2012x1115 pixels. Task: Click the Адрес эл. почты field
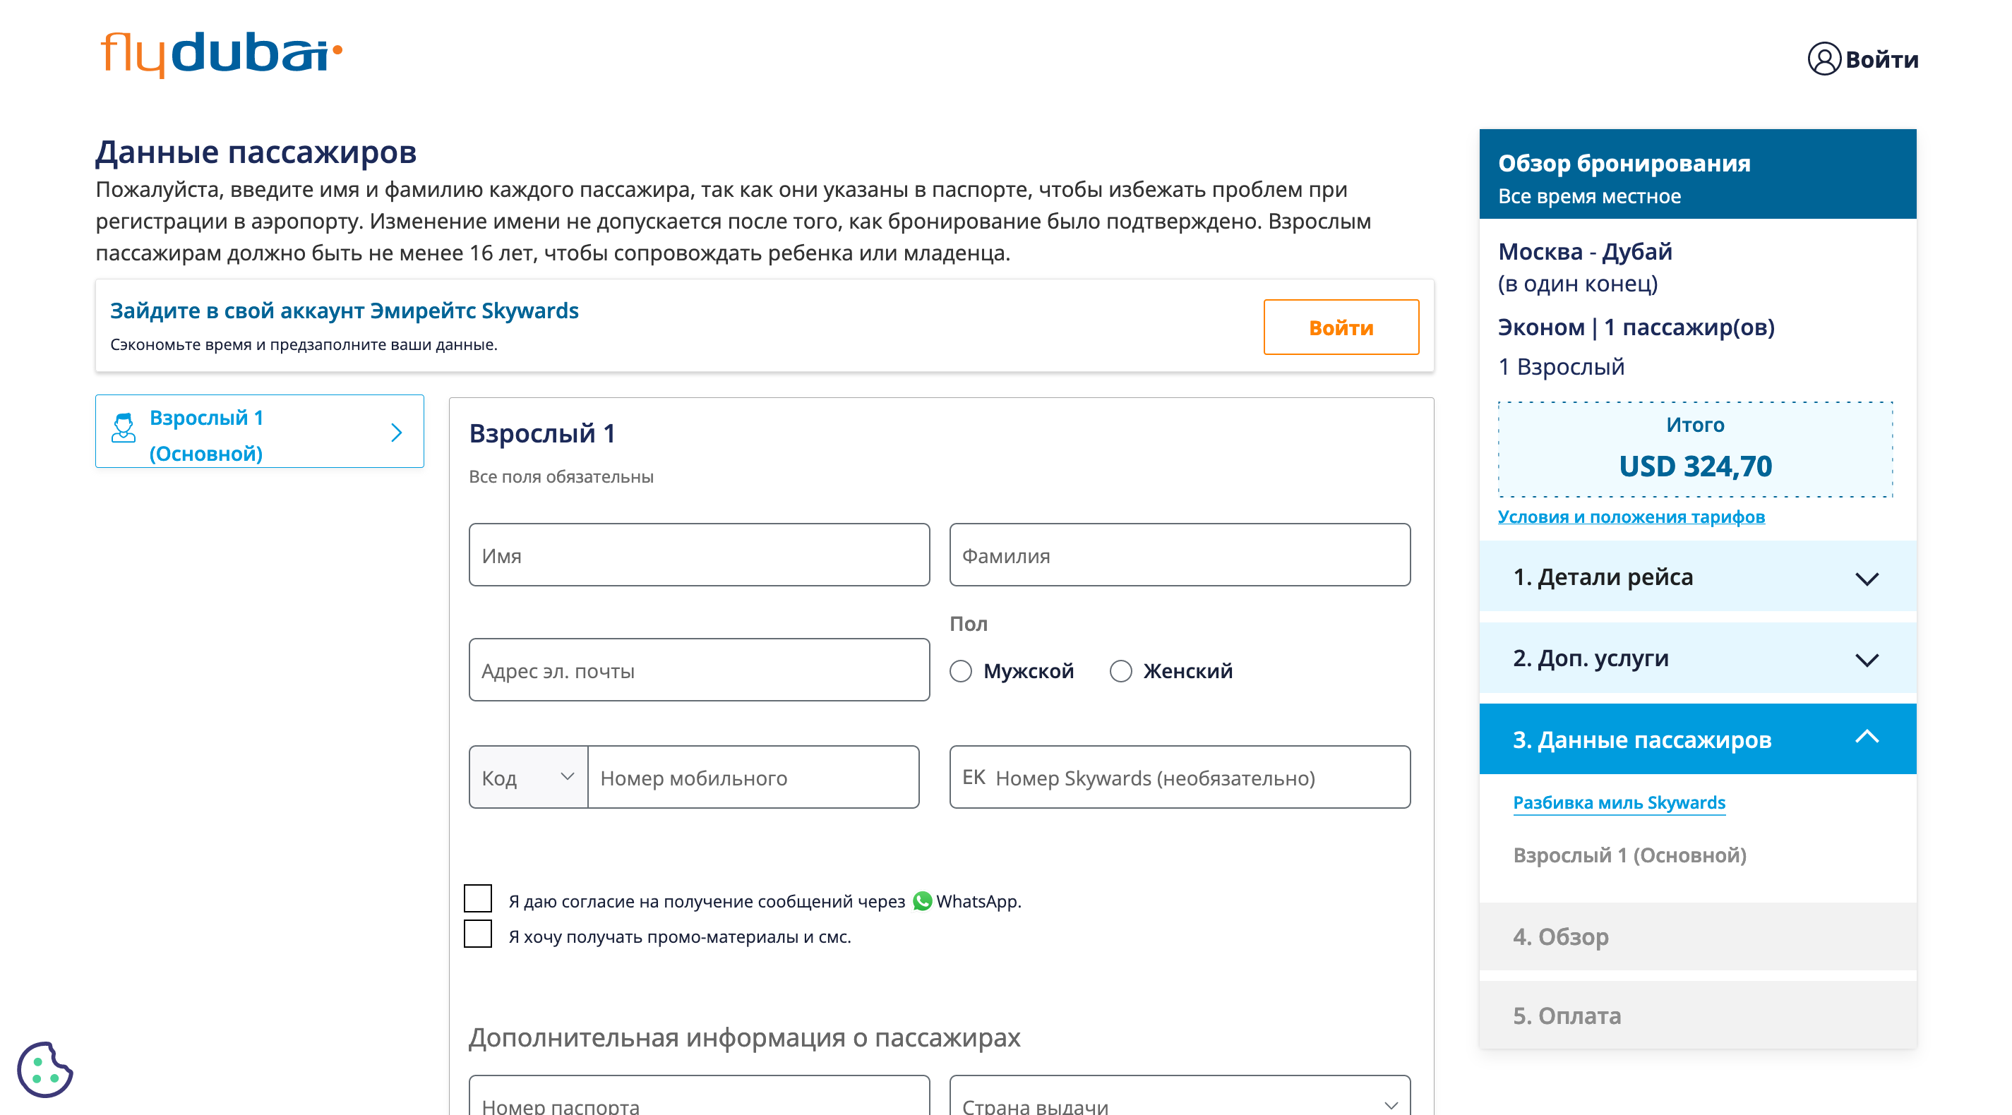[x=699, y=669]
